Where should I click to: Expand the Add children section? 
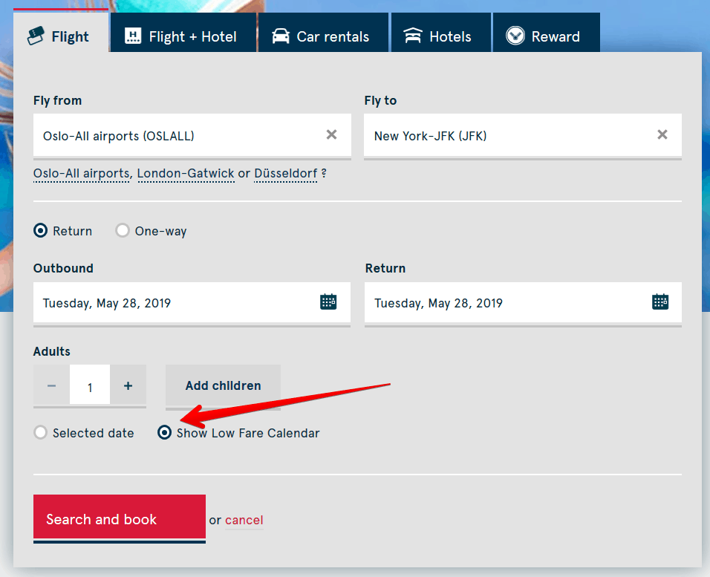[223, 385]
